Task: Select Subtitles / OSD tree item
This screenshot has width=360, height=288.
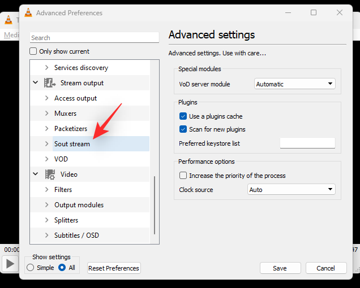Action: 76,235
